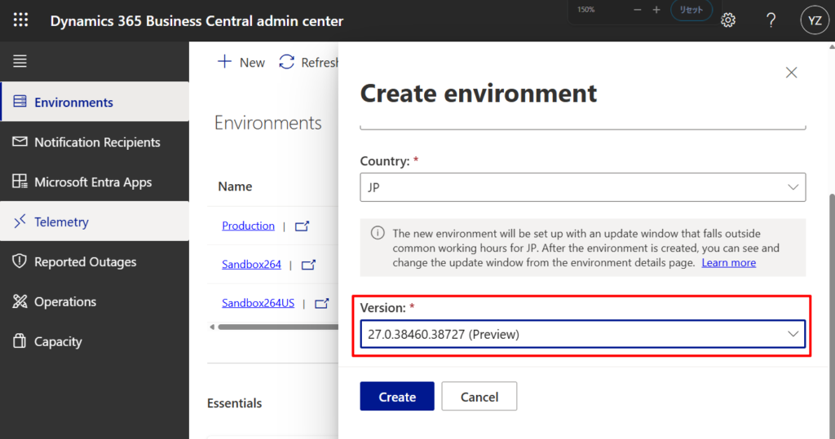Close the Create environment panel
Screen dimensions: 835x439
[x=791, y=72]
